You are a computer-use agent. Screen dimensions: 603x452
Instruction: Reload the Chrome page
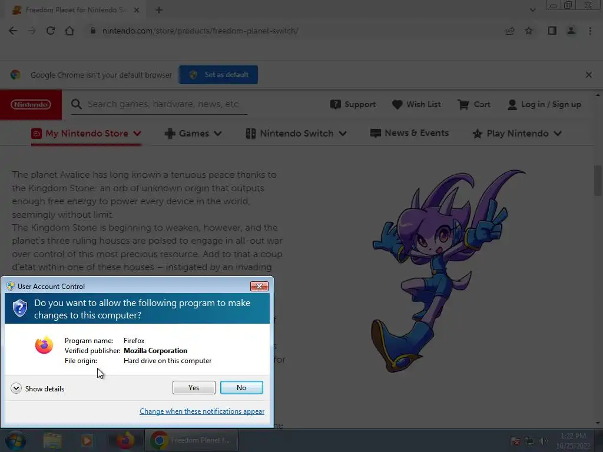click(x=51, y=31)
